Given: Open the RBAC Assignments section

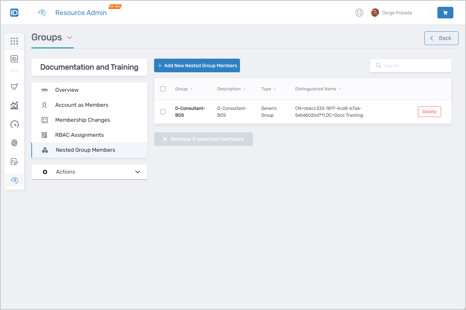Looking at the screenshot, I should click(x=79, y=135).
